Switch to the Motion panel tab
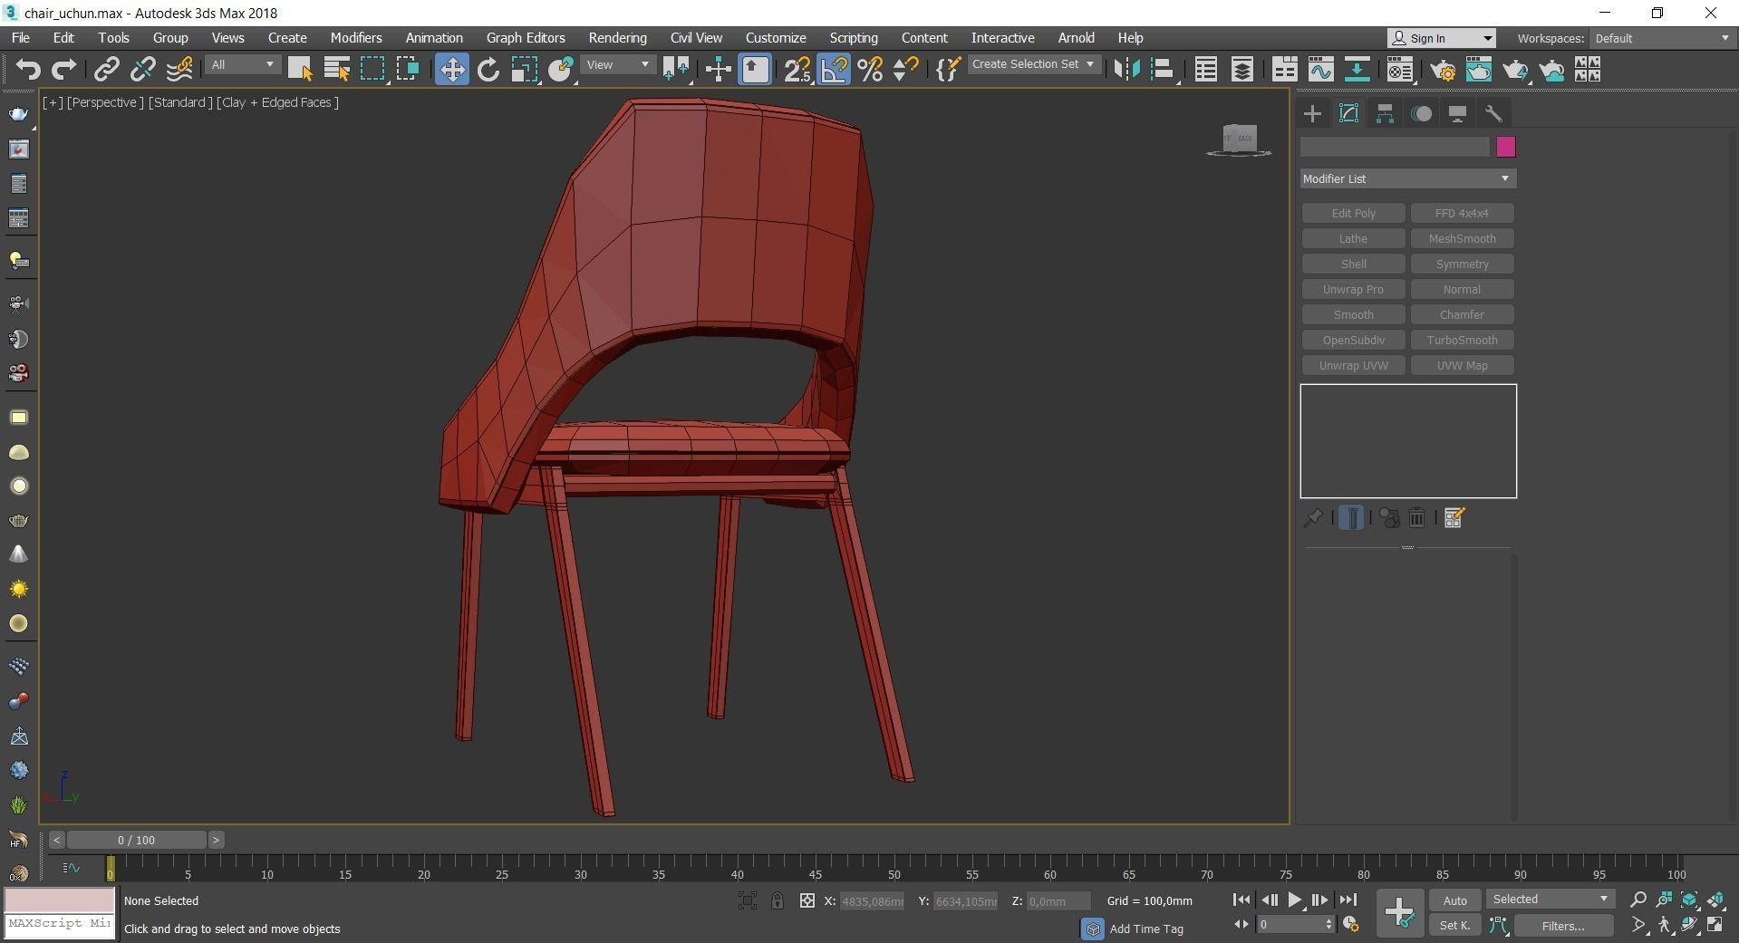 pyautogui.click(x=1421, y=113)
